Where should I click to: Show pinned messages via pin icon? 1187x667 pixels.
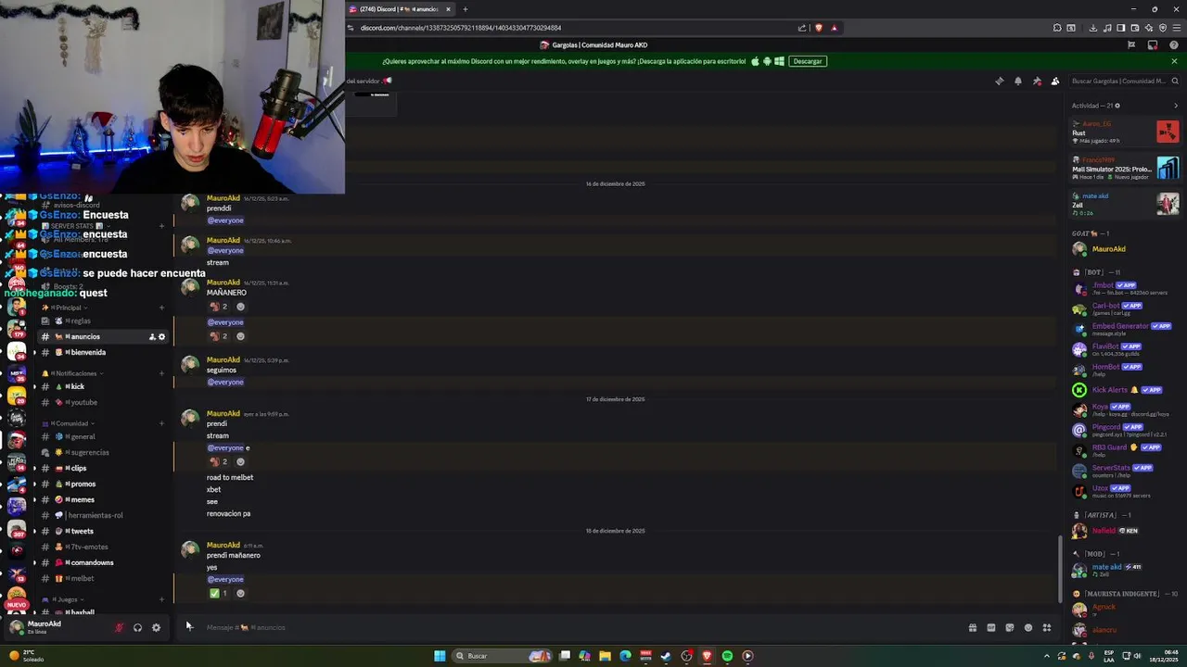point(1037,82)
